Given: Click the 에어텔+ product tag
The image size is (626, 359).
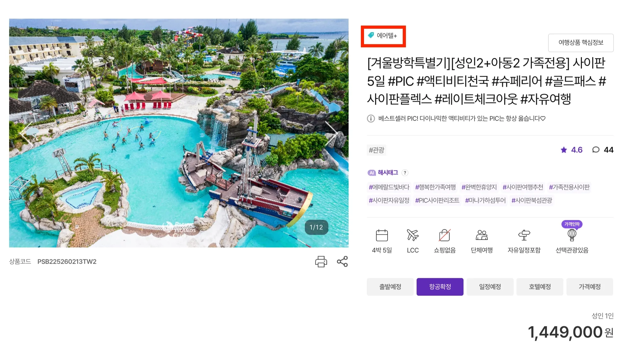Looking at the screenshot, I should click(383, 36).
